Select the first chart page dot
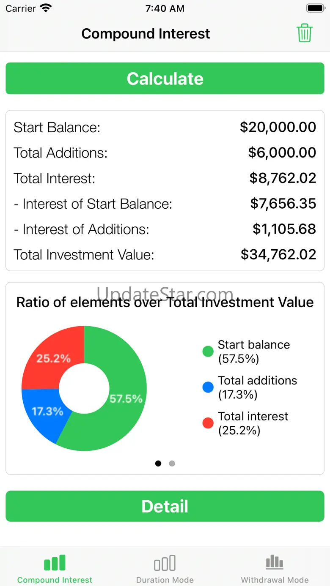This screenshot has height=586, width=330. point(158,463)
